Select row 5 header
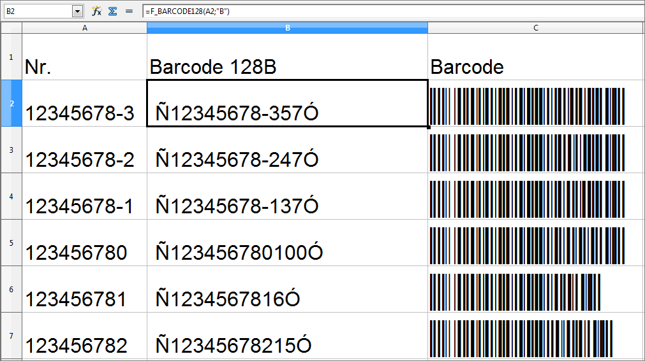The width and height of the screenshot is (645, 361). [x=11, y=243]
